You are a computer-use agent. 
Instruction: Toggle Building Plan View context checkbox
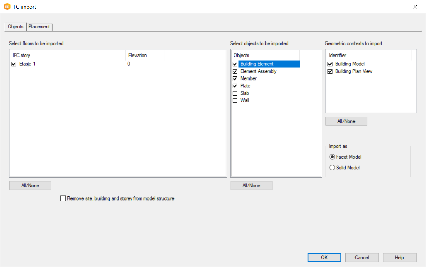coord(330,71)
